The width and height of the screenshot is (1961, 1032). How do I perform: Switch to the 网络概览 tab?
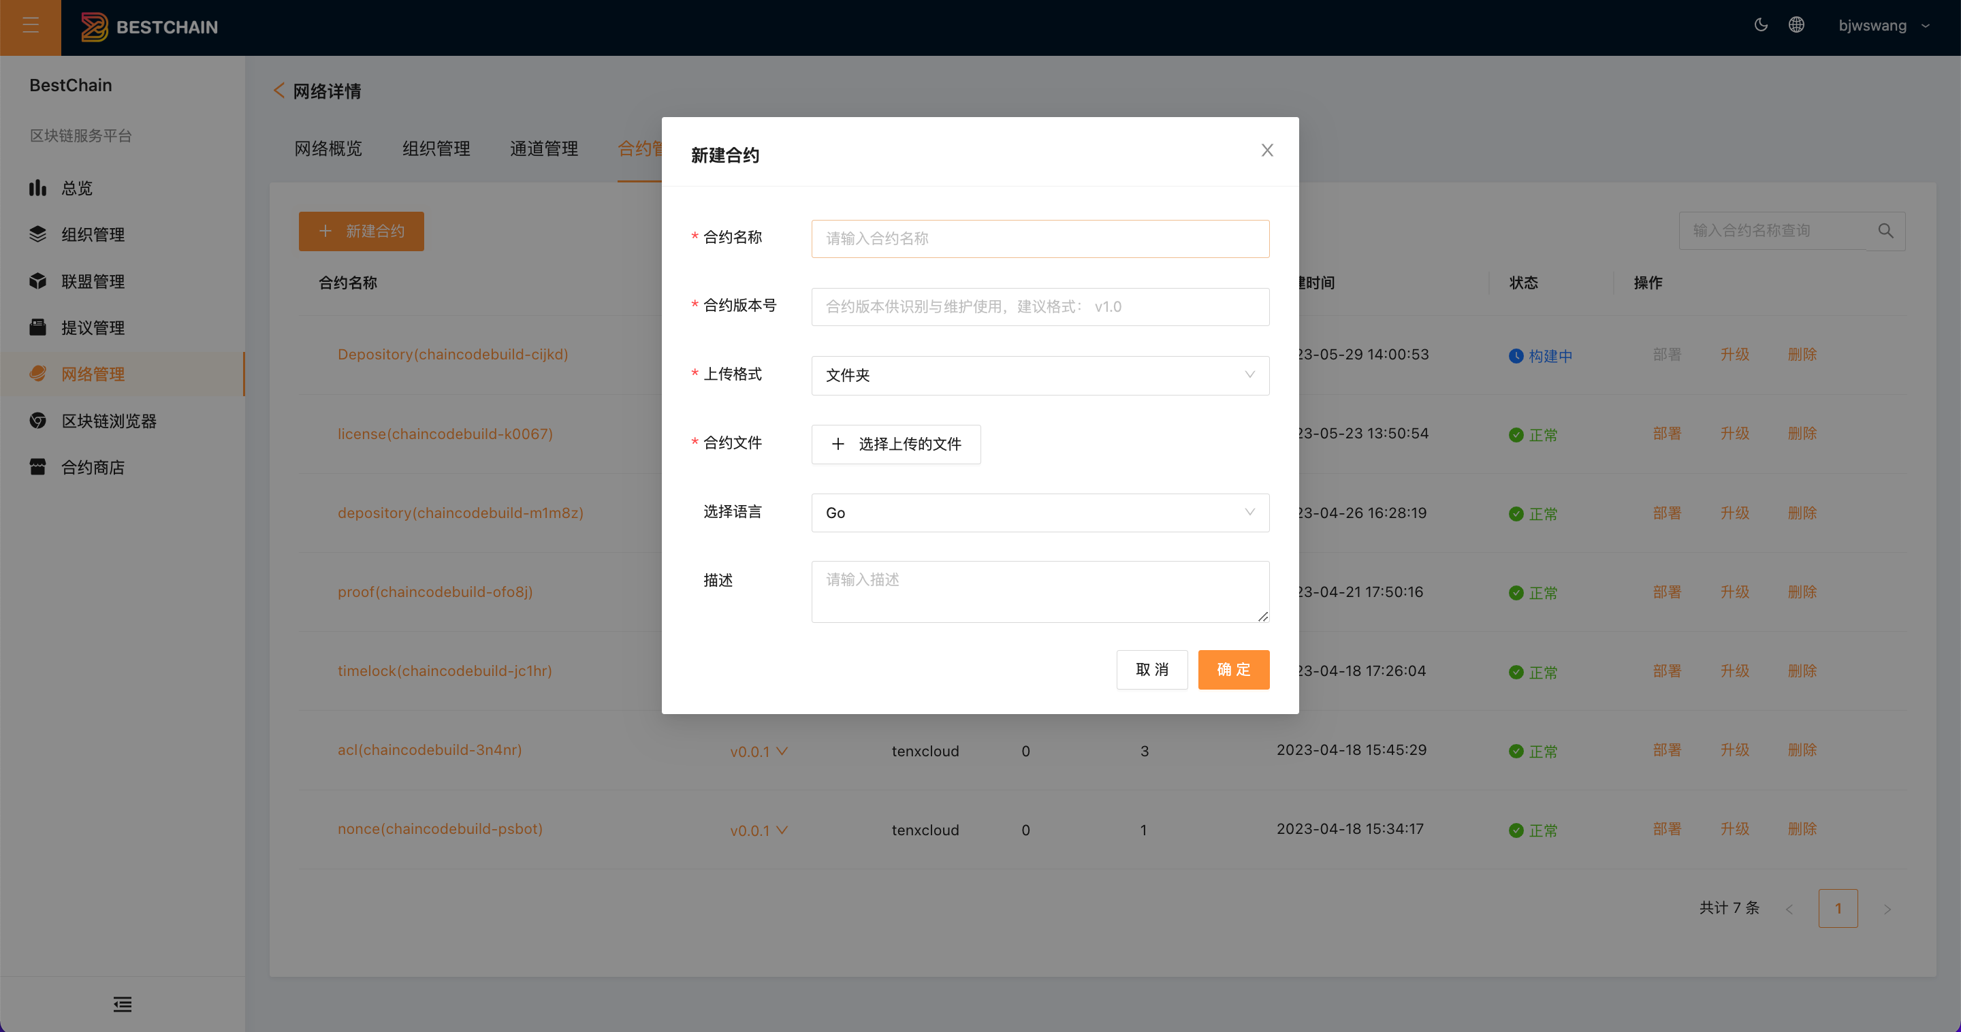coord(328,149)
